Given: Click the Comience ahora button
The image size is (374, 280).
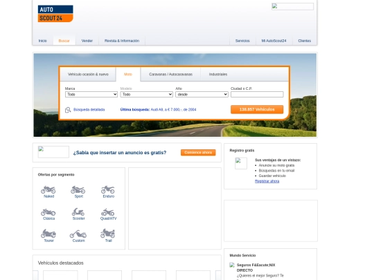Looking at the screenshot, I should 198,152.
